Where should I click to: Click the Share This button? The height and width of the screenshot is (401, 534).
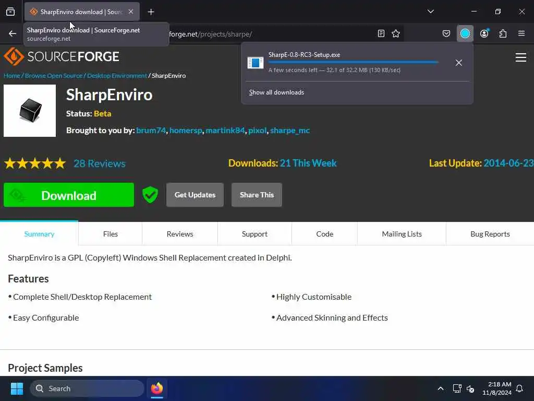257,195
